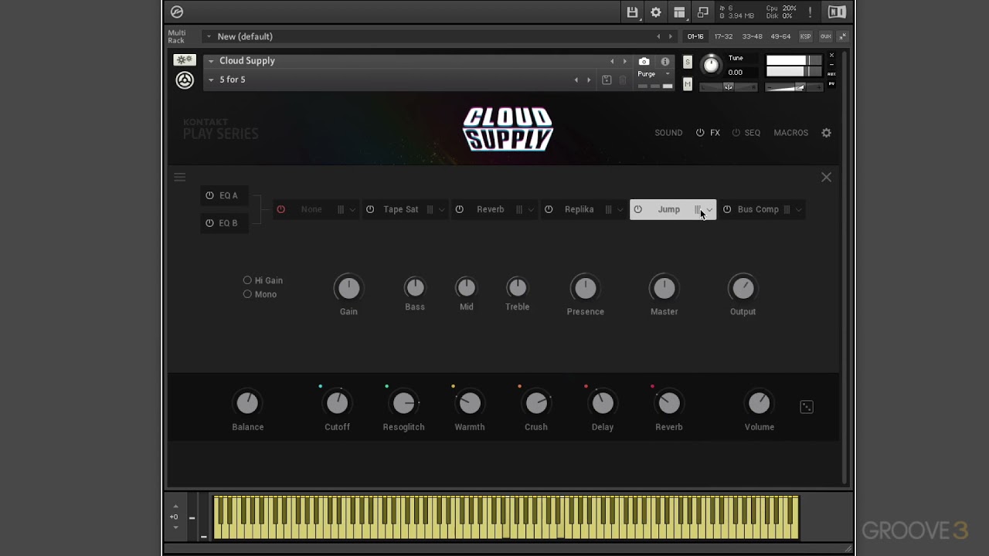Reorder handle on Tape Sat slot
Image resolution: width=989 pixels, height=556 pixels.
tap(430, 209)
